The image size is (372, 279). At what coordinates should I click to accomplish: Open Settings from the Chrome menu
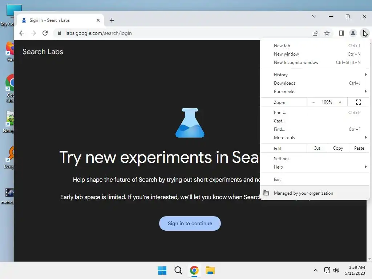point(315,159)
